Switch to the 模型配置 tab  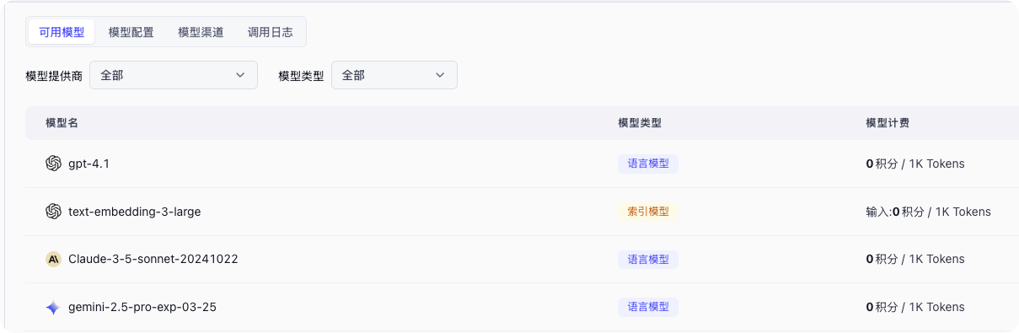[131, 32]
